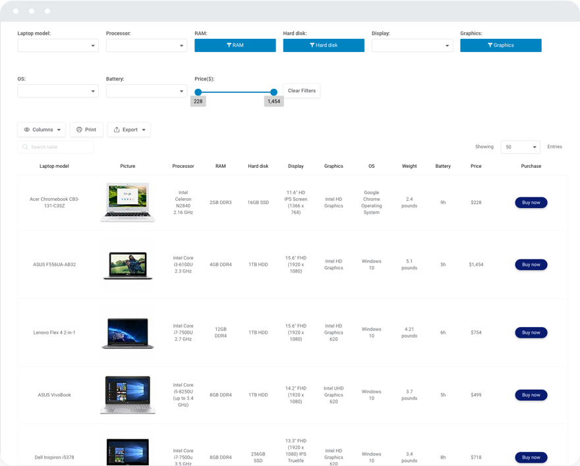Click the funnel icon on RAM button
This screenshot has height=466, width=580.
click(229, 45)
